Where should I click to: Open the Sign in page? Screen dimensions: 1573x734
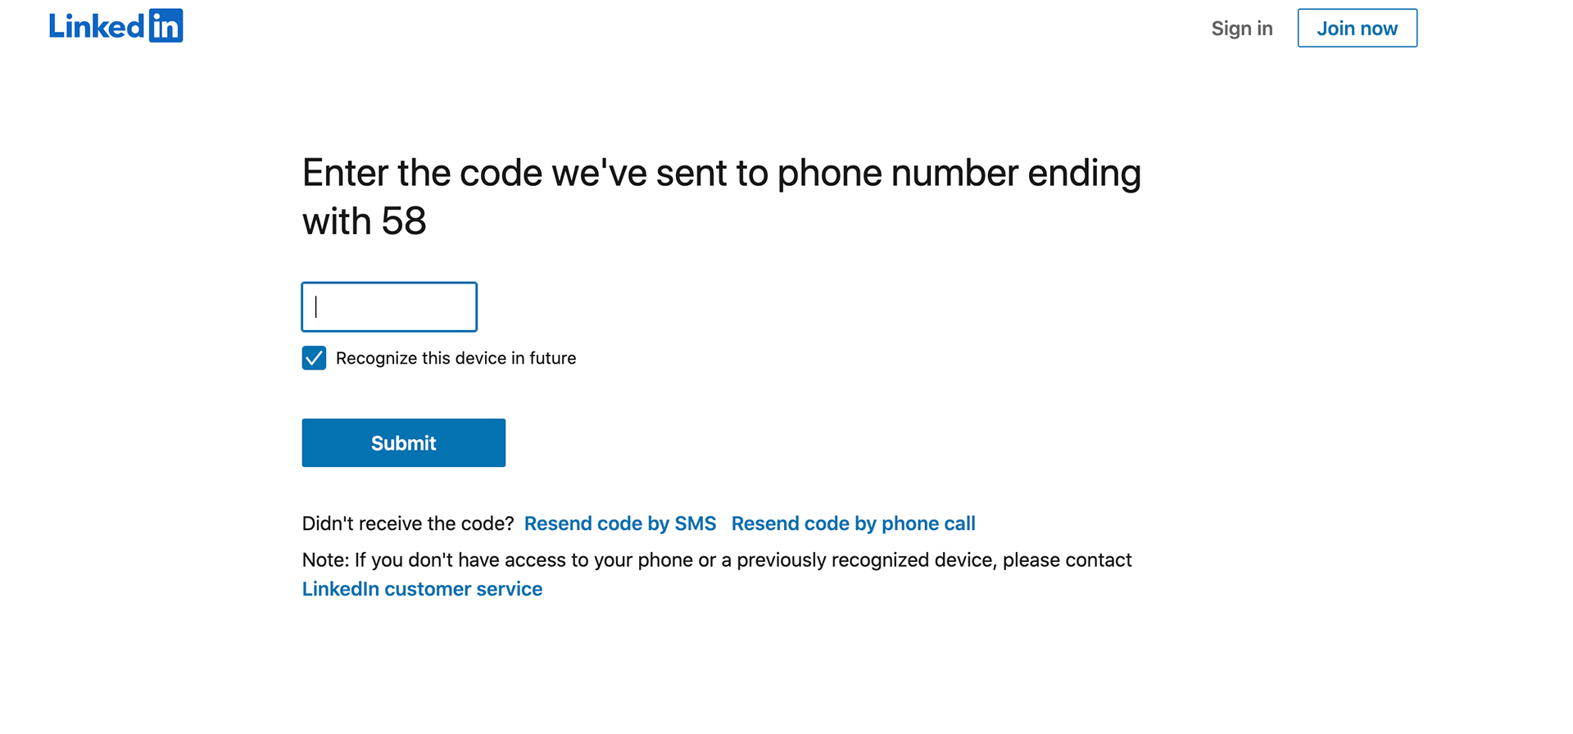point(1242,29)
